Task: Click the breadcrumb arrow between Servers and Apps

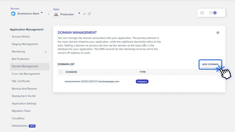Action: 48,14
